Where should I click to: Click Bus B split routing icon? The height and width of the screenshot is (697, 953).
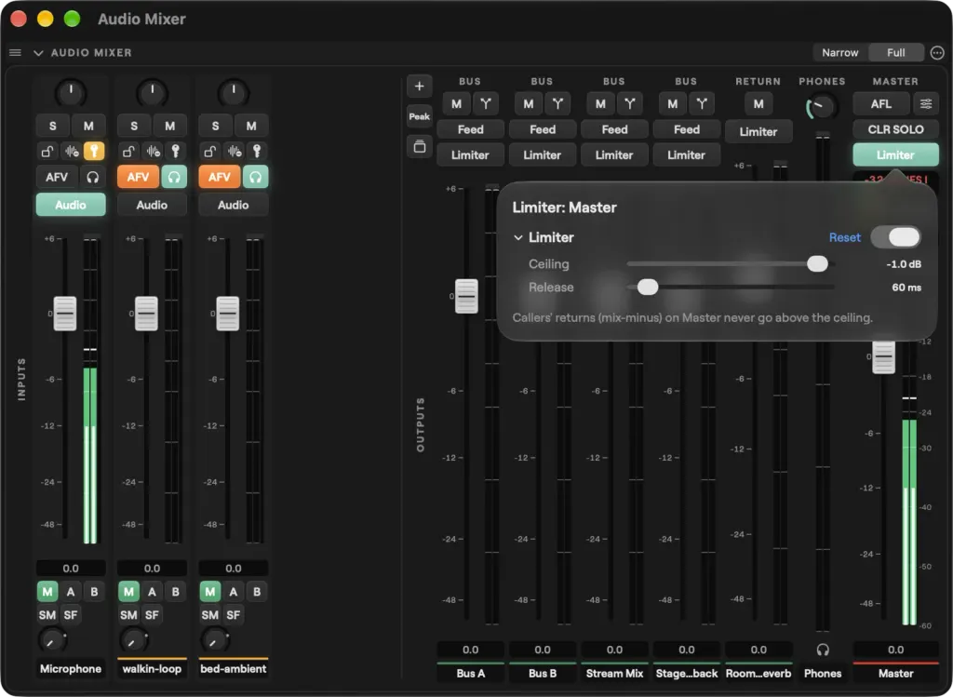557,104
